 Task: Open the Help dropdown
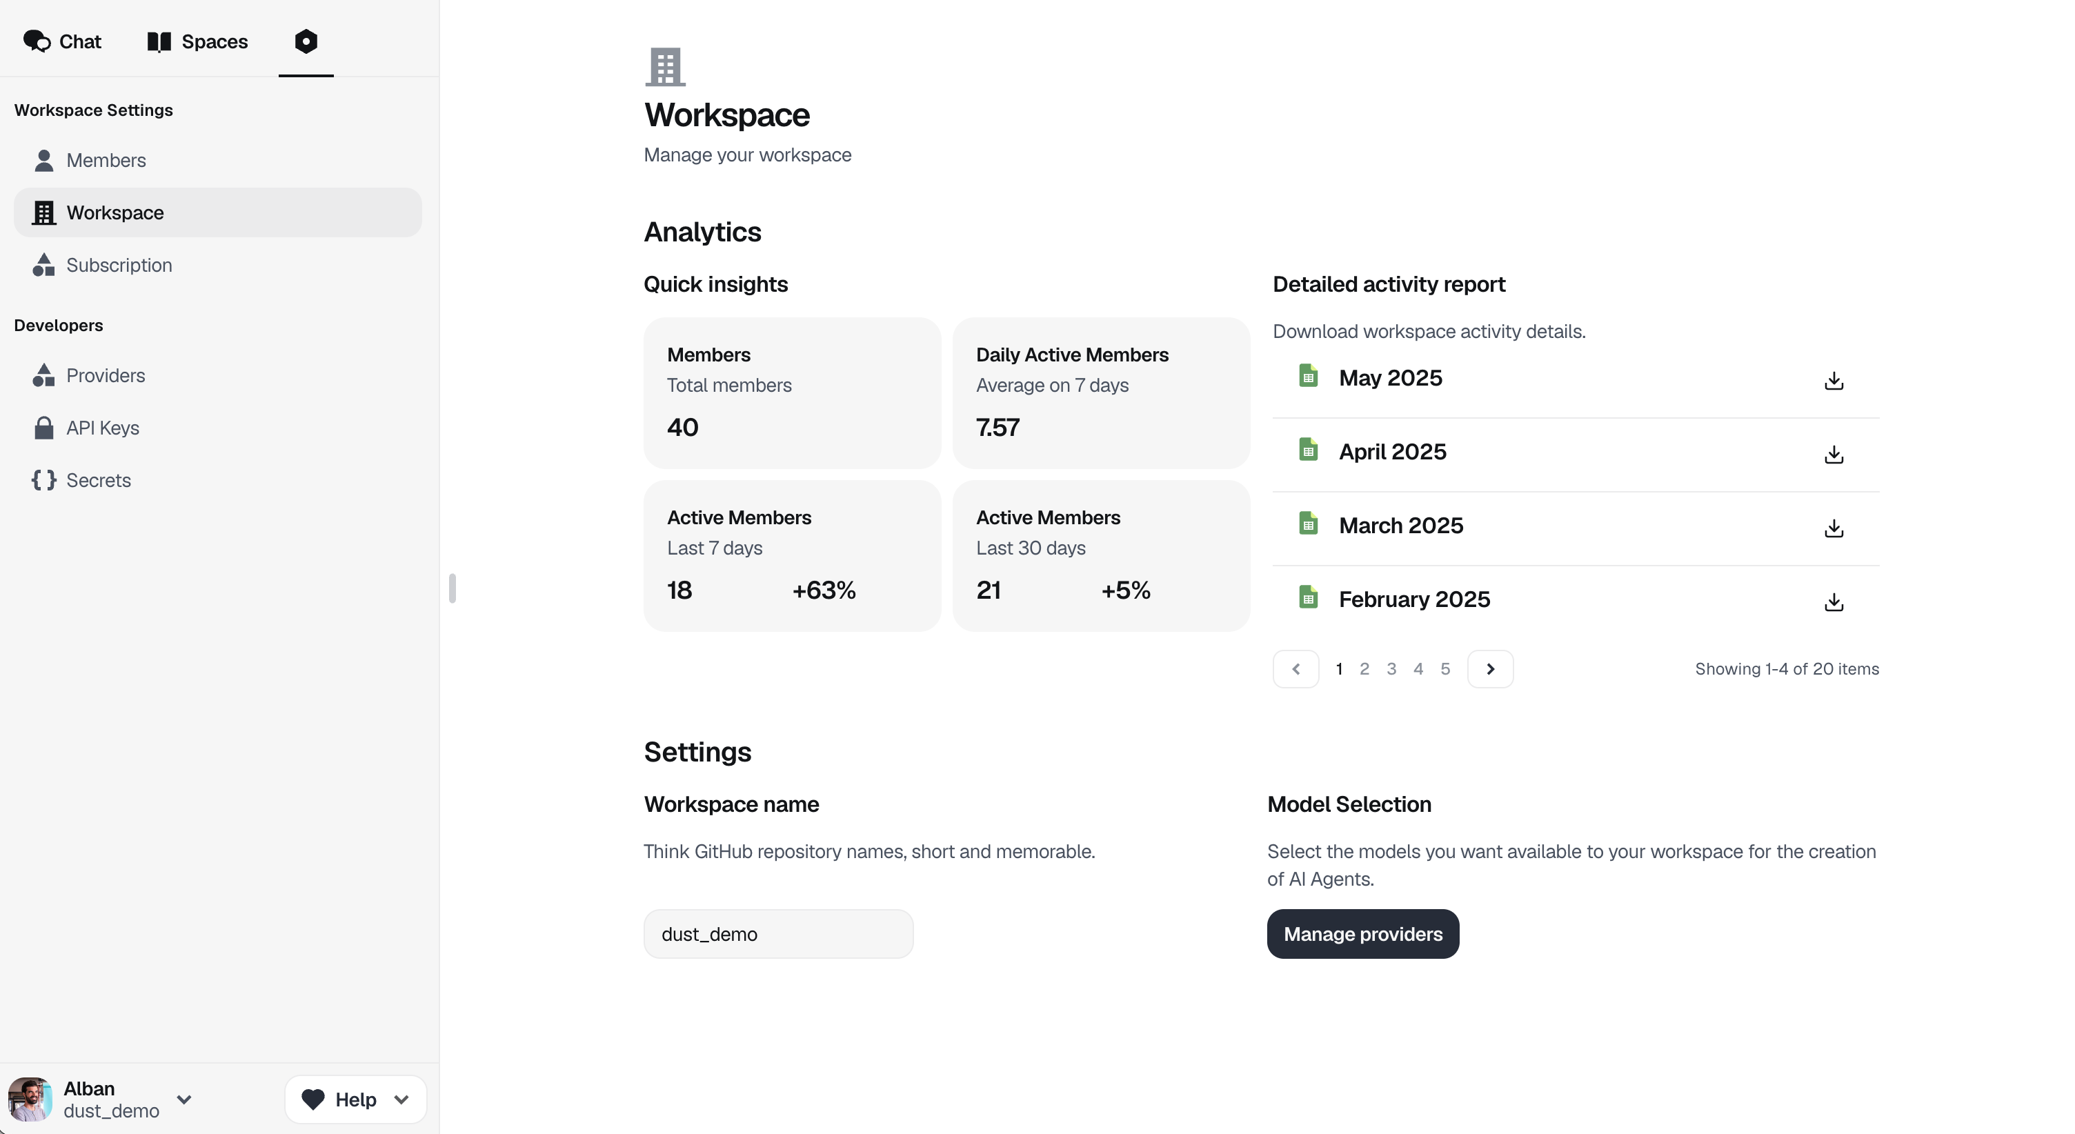[x=355, y=1100]
